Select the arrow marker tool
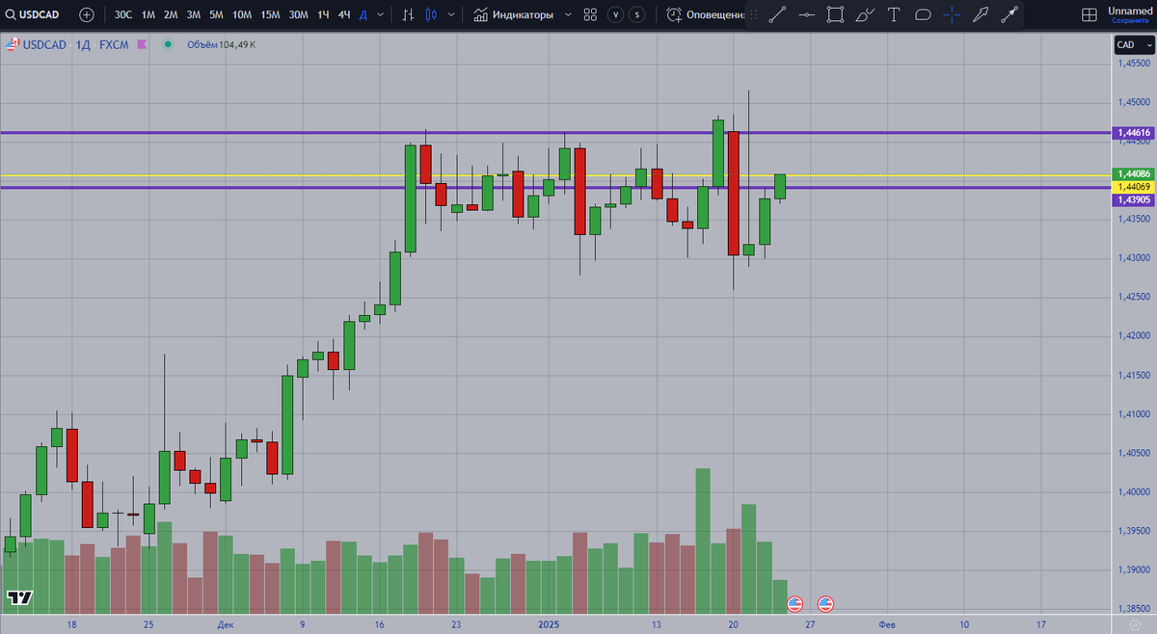Screen dimensions: 1157x634 [x=981, y=14]
